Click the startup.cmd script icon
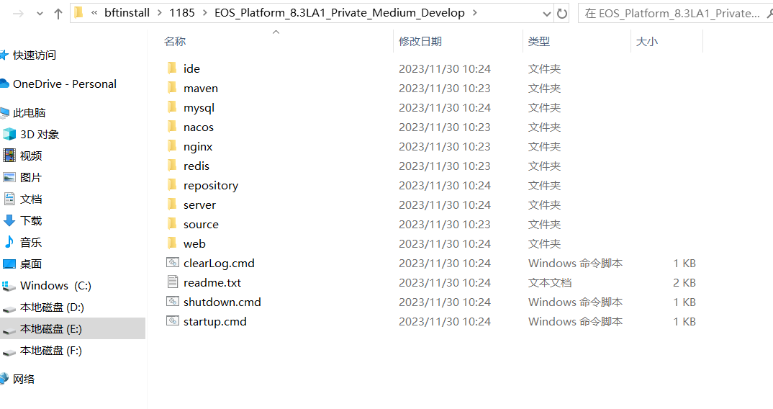 (172, 321)
